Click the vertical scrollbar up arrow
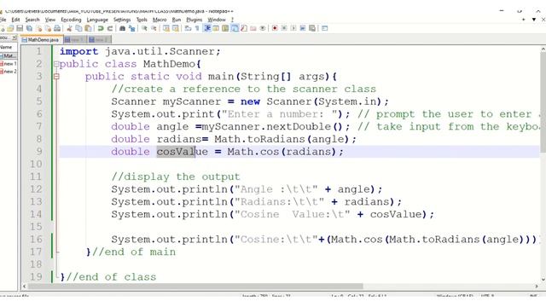 pyautogui.click(x=543, y=49)
